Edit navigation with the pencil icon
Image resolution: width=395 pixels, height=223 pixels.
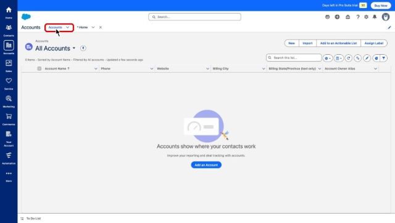(389, 27)
